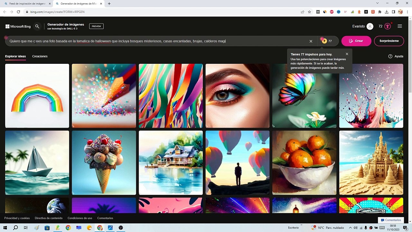The width and height of the screenshot is (412, 232).
Task: Click the PREVIEW badge
Action: click(x=96, y=26)
